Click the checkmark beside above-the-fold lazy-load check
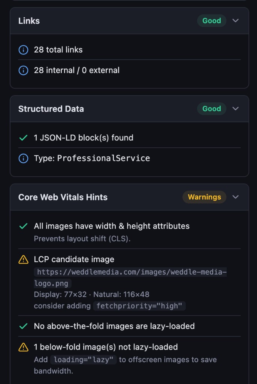The width and height of the screenshot is (257, 384). [23, 326]
